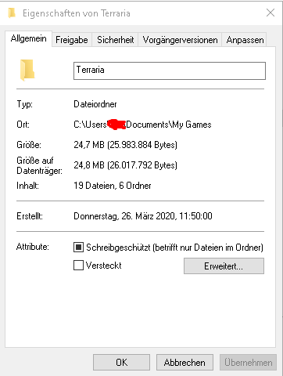The image size is (283, 376).
Task: Open the Erweitert... advanced attributes
Action: [x=224, y=266]
